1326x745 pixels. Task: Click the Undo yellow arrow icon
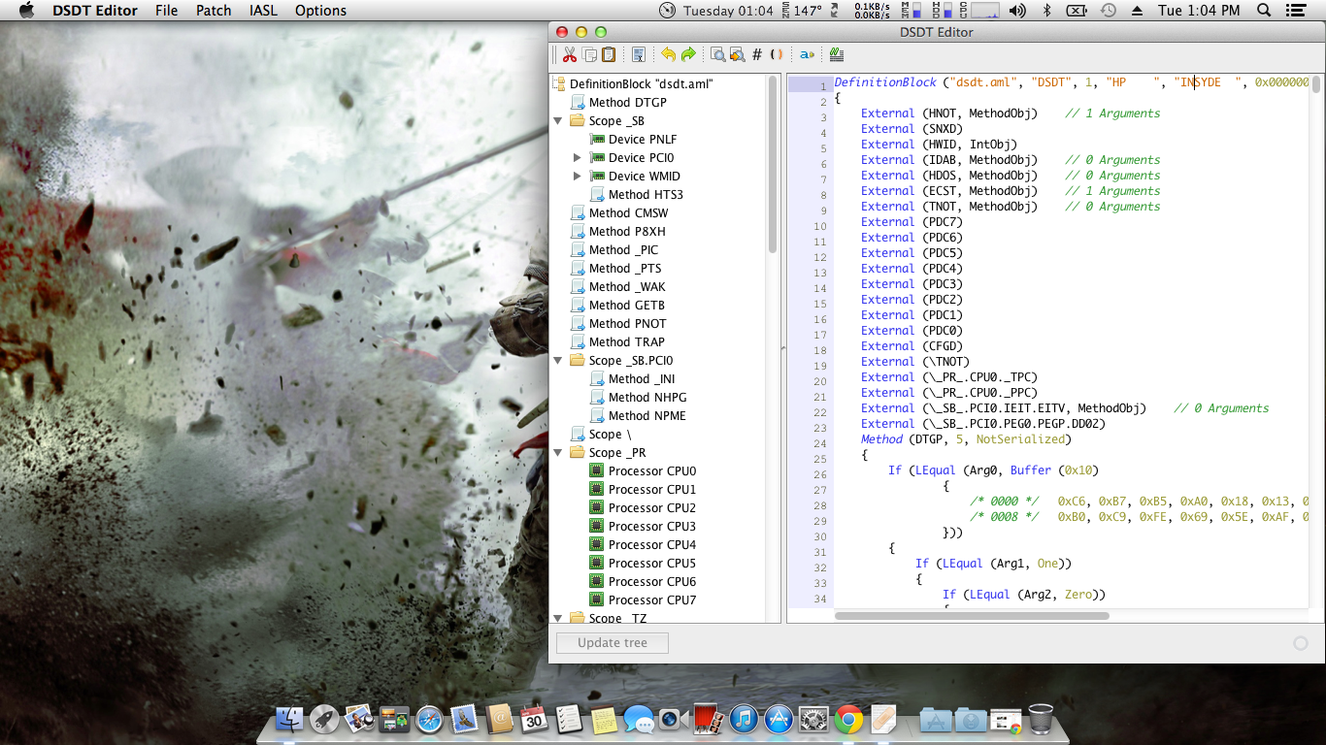pos(669,54)
